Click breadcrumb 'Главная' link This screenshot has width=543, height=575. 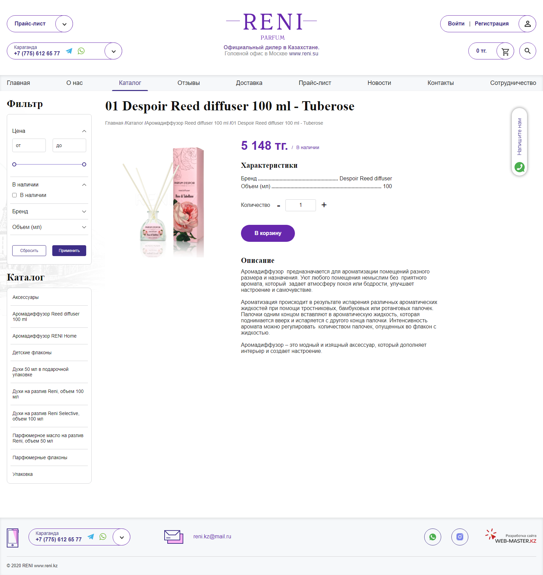pyautogui.click(x=114, y=123)
